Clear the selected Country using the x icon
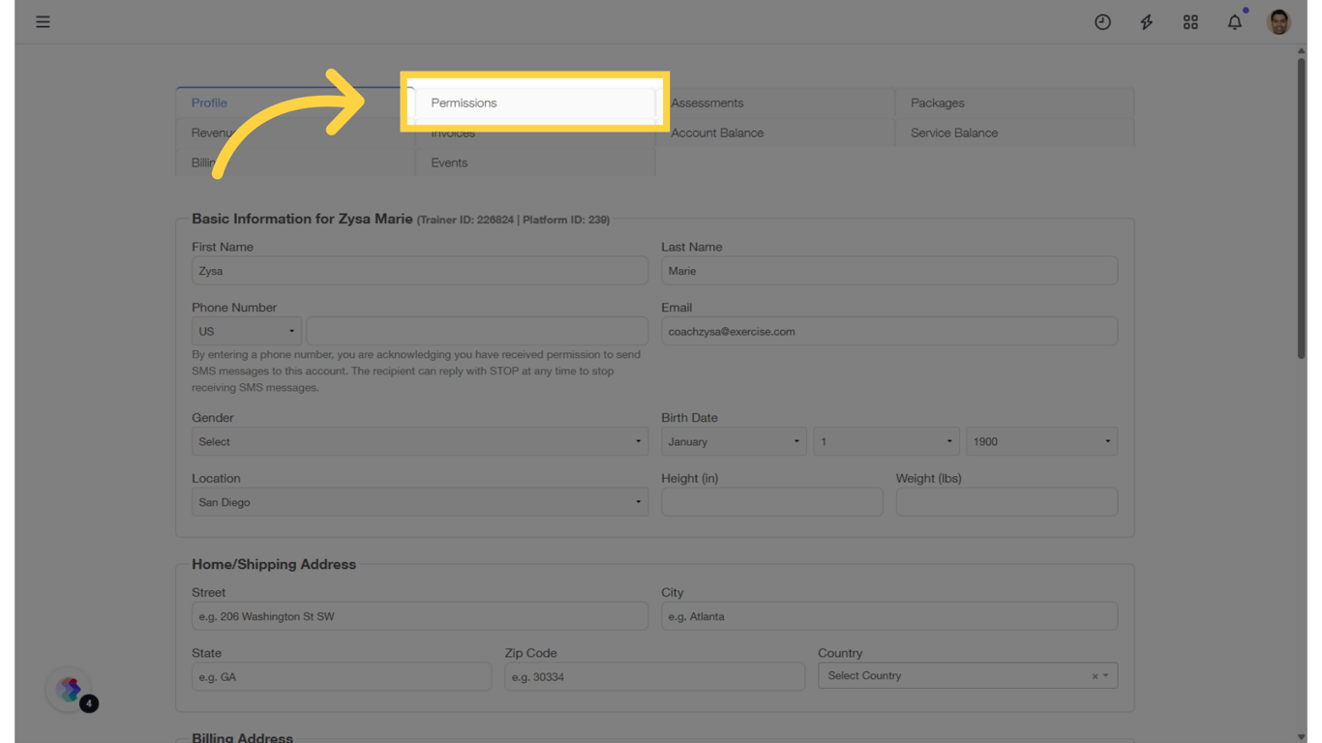 click(x=1095, y=675)
